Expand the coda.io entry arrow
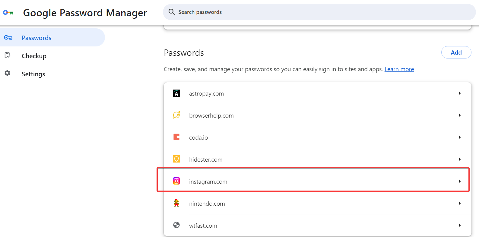Screen dimensions: 479x237 (460, 137)
